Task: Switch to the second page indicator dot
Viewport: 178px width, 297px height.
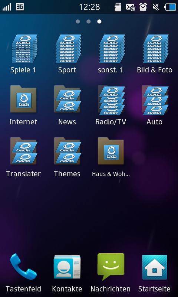Action: [x=89, y=22]
